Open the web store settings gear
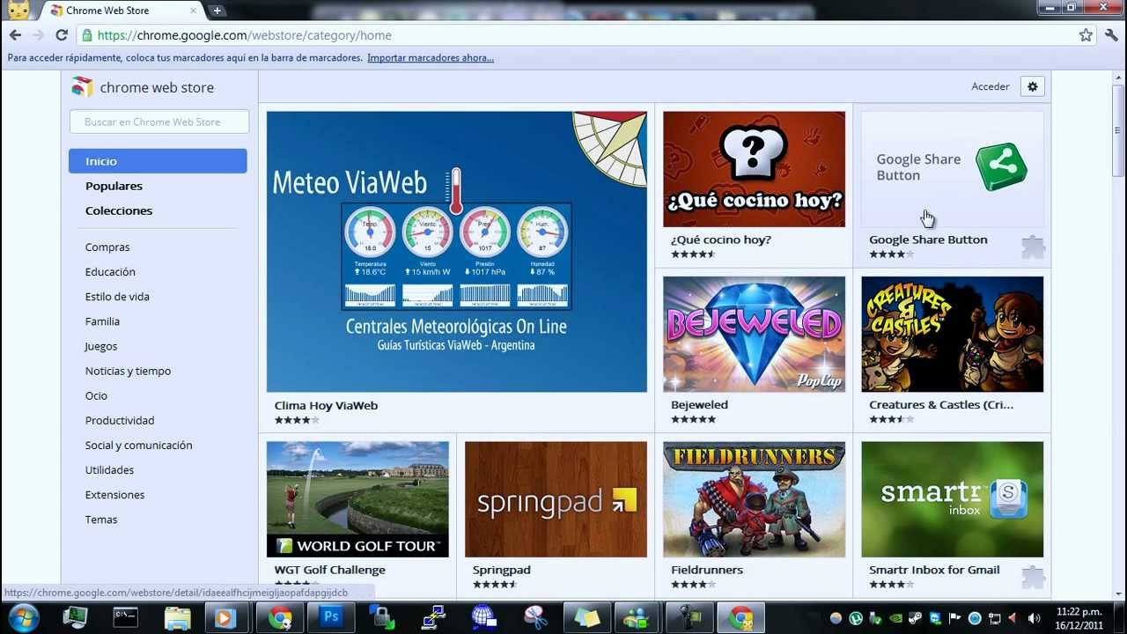 [x=1033, y=86]
